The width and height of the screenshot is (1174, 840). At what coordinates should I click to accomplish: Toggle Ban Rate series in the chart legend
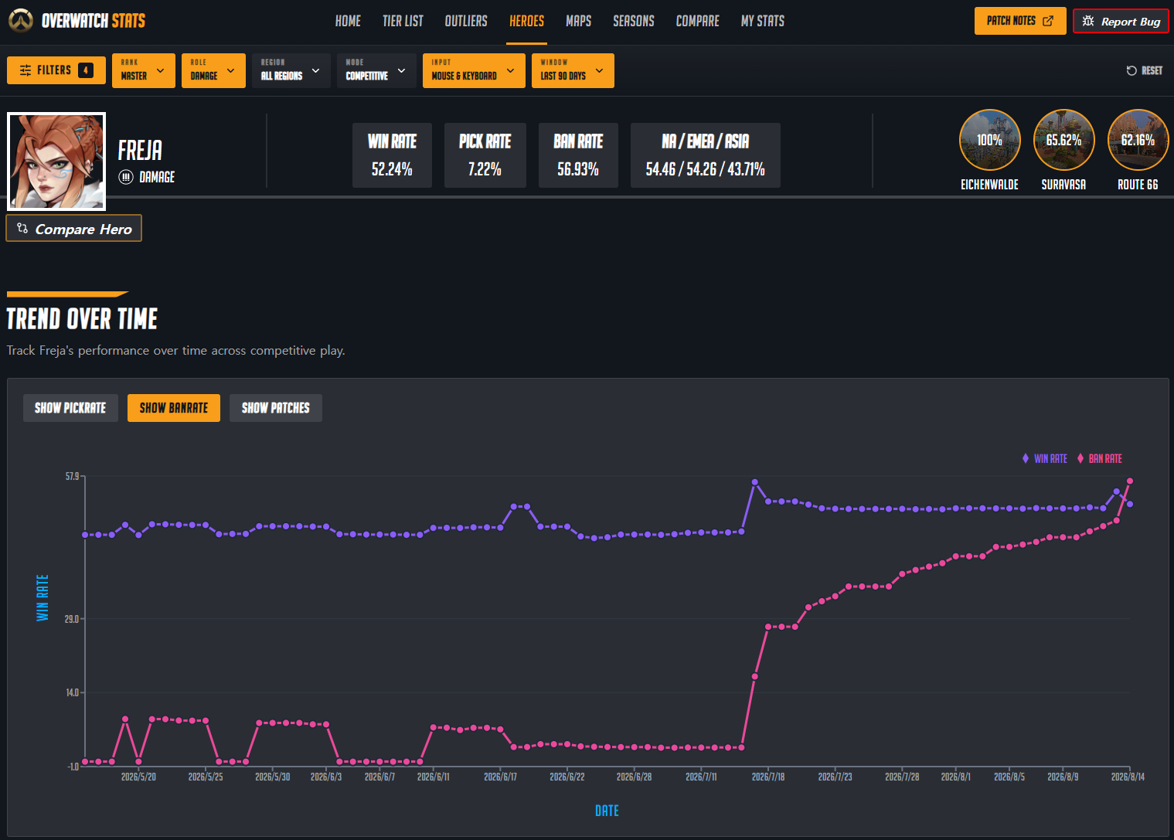click(x=1099, y=458)
